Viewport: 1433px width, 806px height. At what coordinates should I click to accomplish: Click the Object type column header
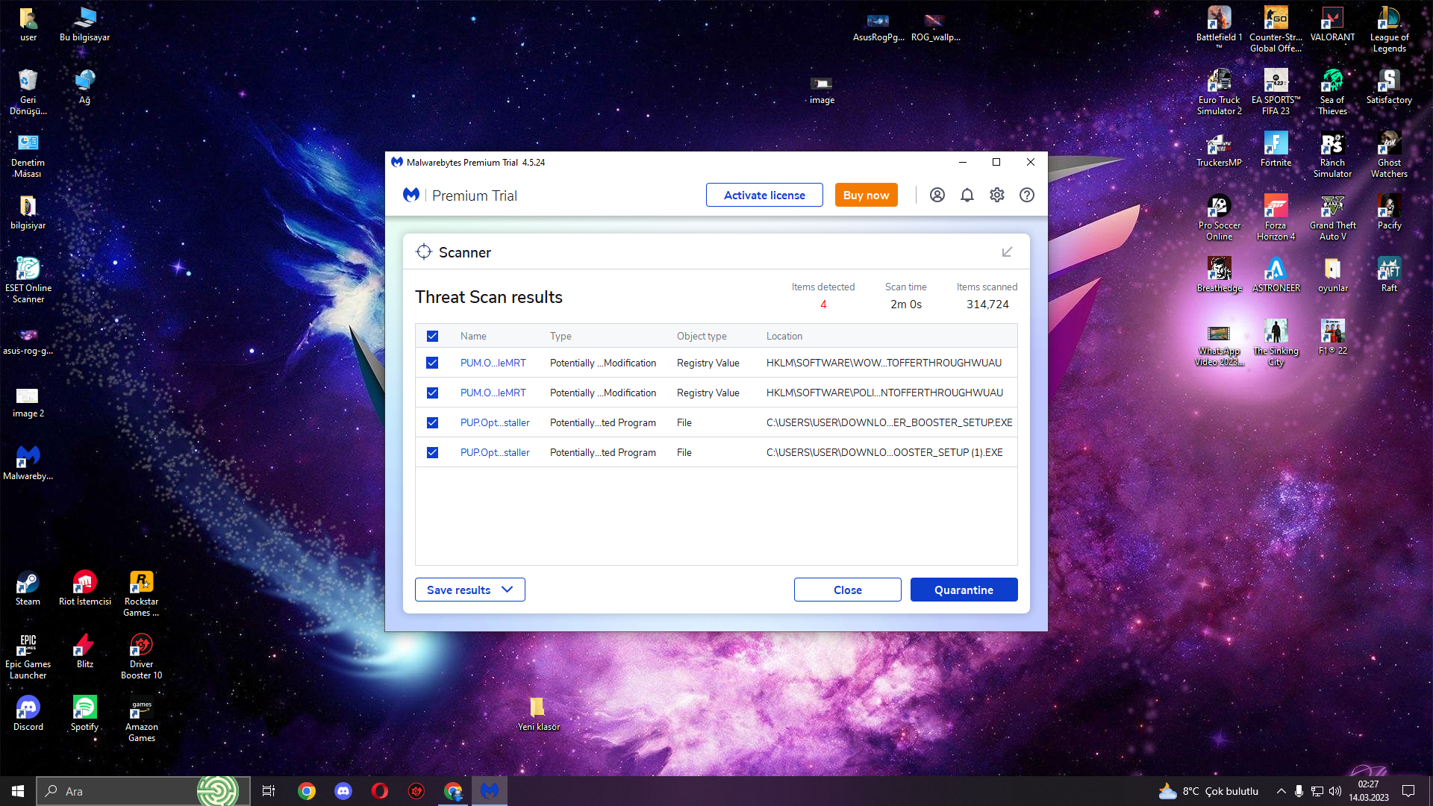click(701, 337)
